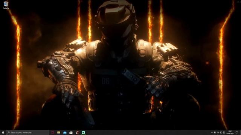Open the green square taskbar app
This screenshot has width=241, height=135.
pos(83,132)
